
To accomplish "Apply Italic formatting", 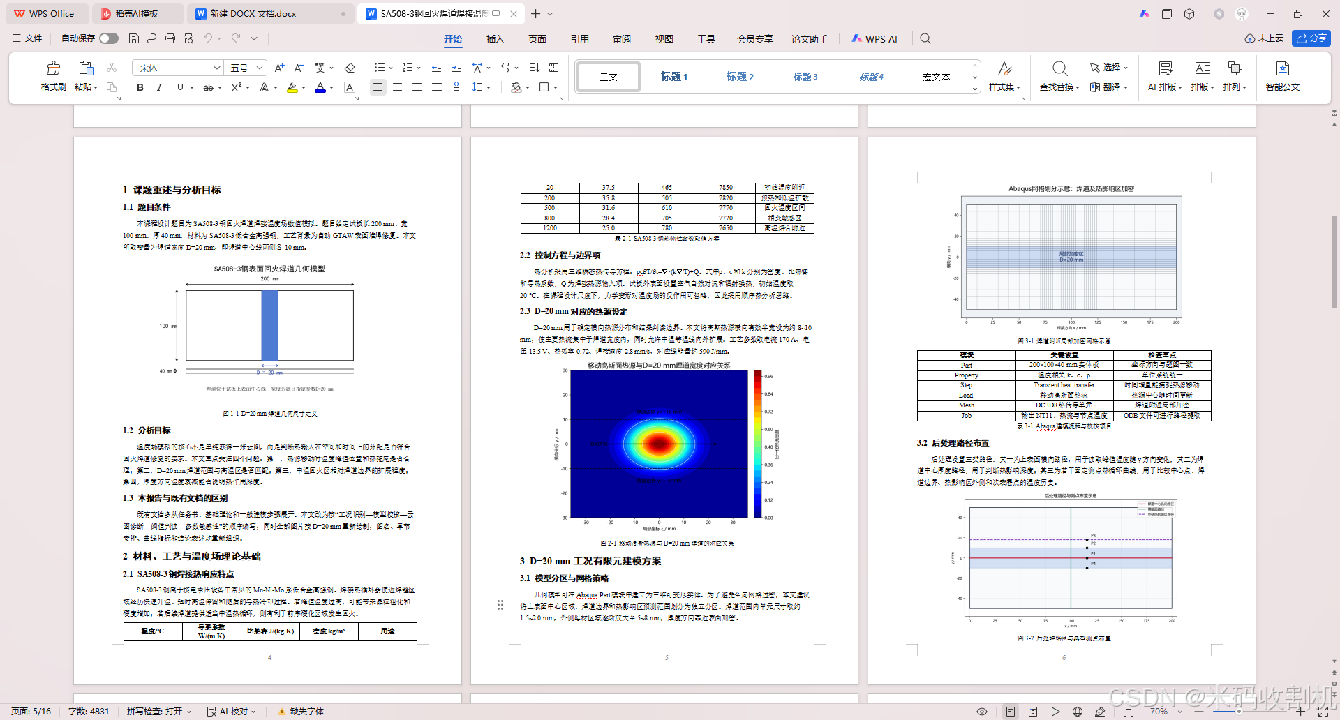I will pyautogui.click(x=159, y=87).
